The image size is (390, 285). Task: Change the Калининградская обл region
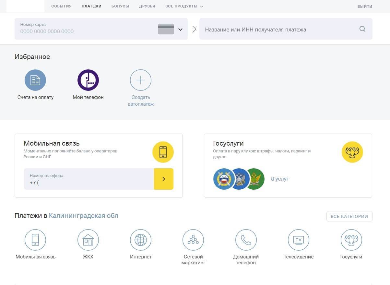83,216
